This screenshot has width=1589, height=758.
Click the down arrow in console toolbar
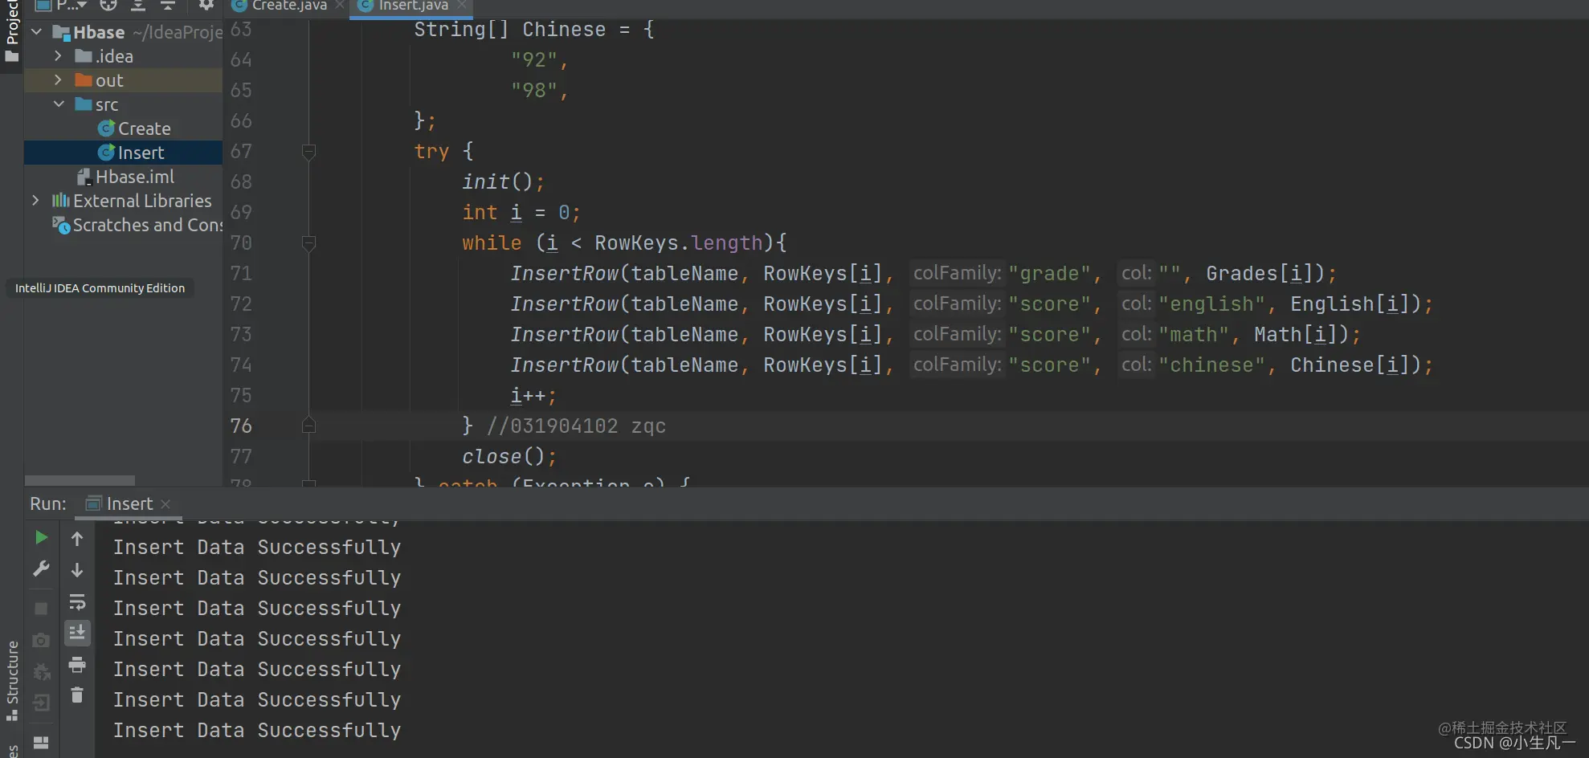tap(77, 570)
